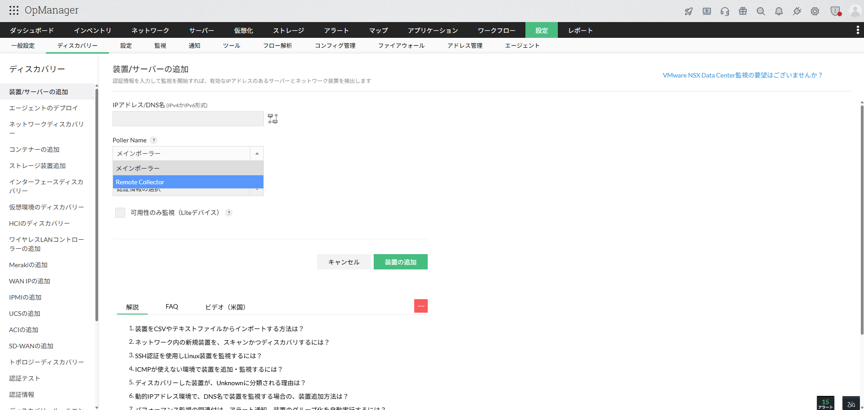Viewport: 864px width, 410px height.
Task: Open the apps grid launcher icon
Action: (x=14, y=10)
